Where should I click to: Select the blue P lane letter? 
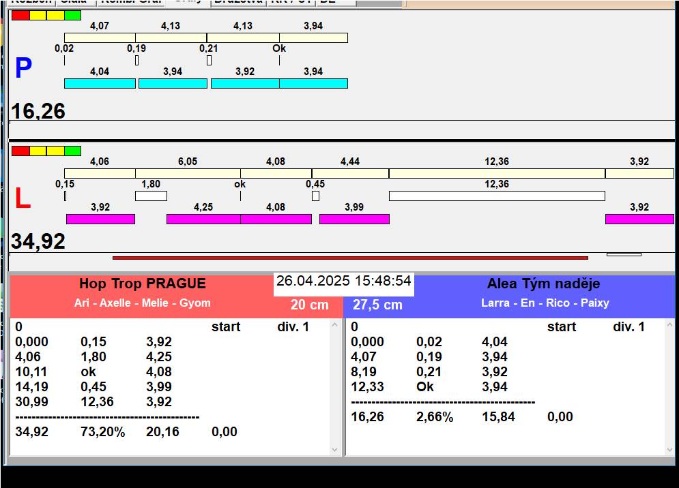[23, 69]
